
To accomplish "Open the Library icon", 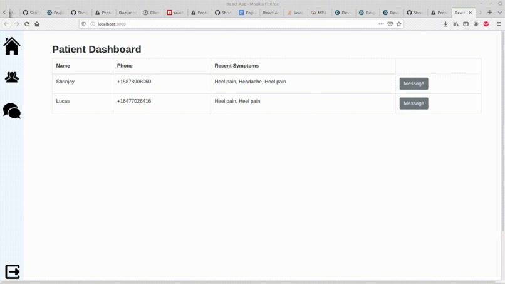I will pos(456,24).
